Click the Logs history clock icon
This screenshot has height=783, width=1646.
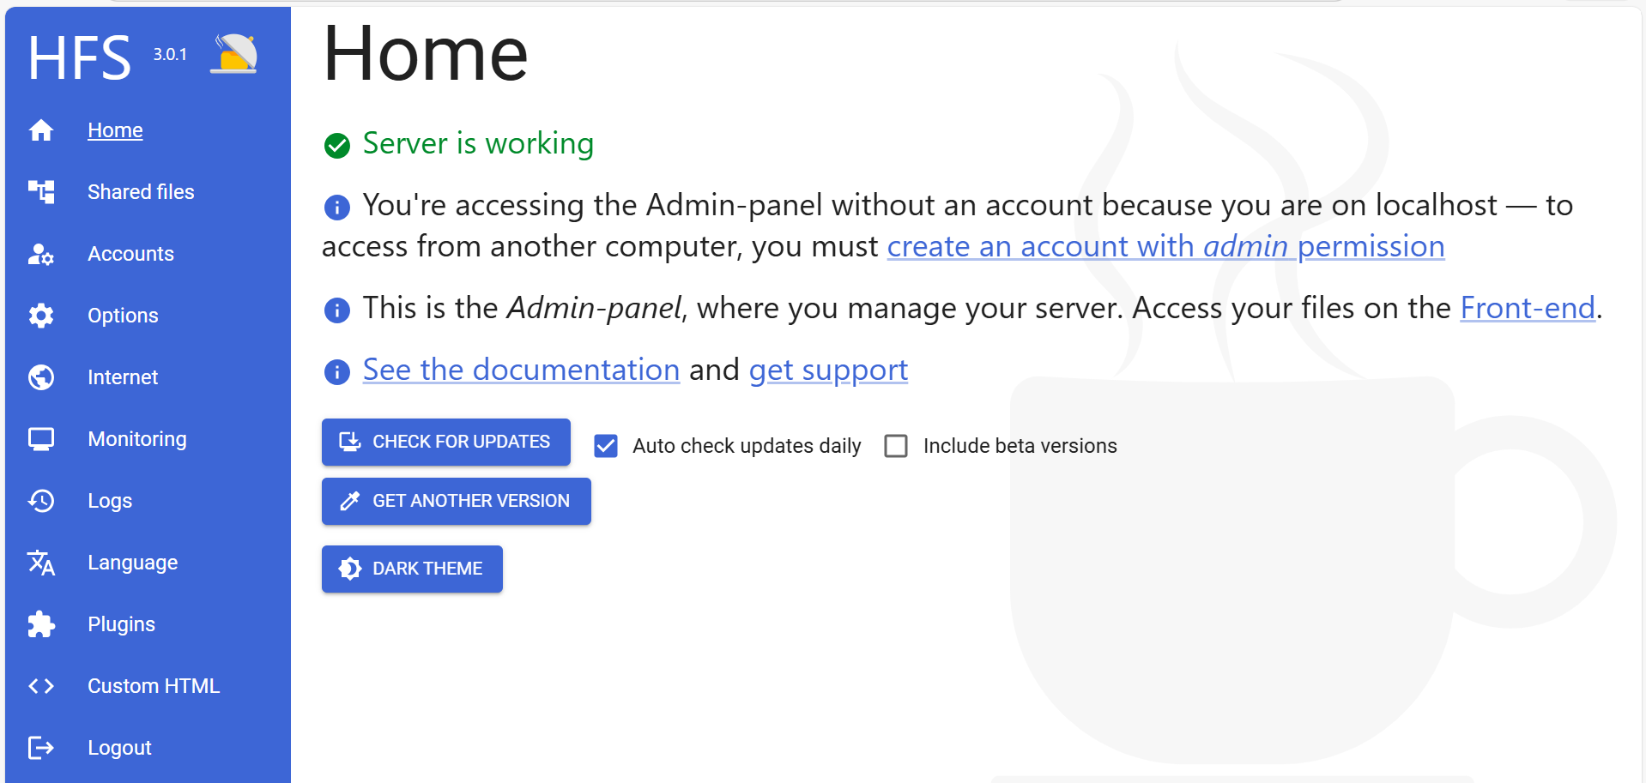41,501
